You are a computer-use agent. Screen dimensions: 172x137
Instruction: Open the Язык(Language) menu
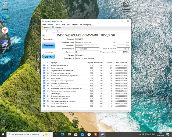[x=86, y=25]
